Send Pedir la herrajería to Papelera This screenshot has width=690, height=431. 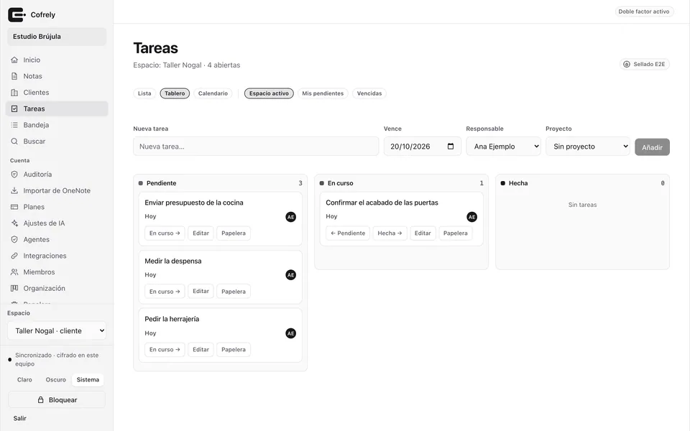233,350
